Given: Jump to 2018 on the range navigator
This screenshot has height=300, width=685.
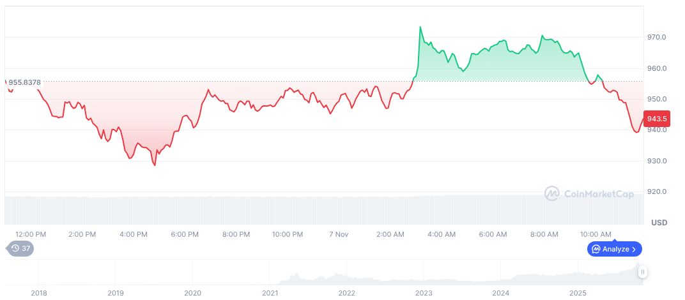Looking at the screenshot, I should 39,293.
